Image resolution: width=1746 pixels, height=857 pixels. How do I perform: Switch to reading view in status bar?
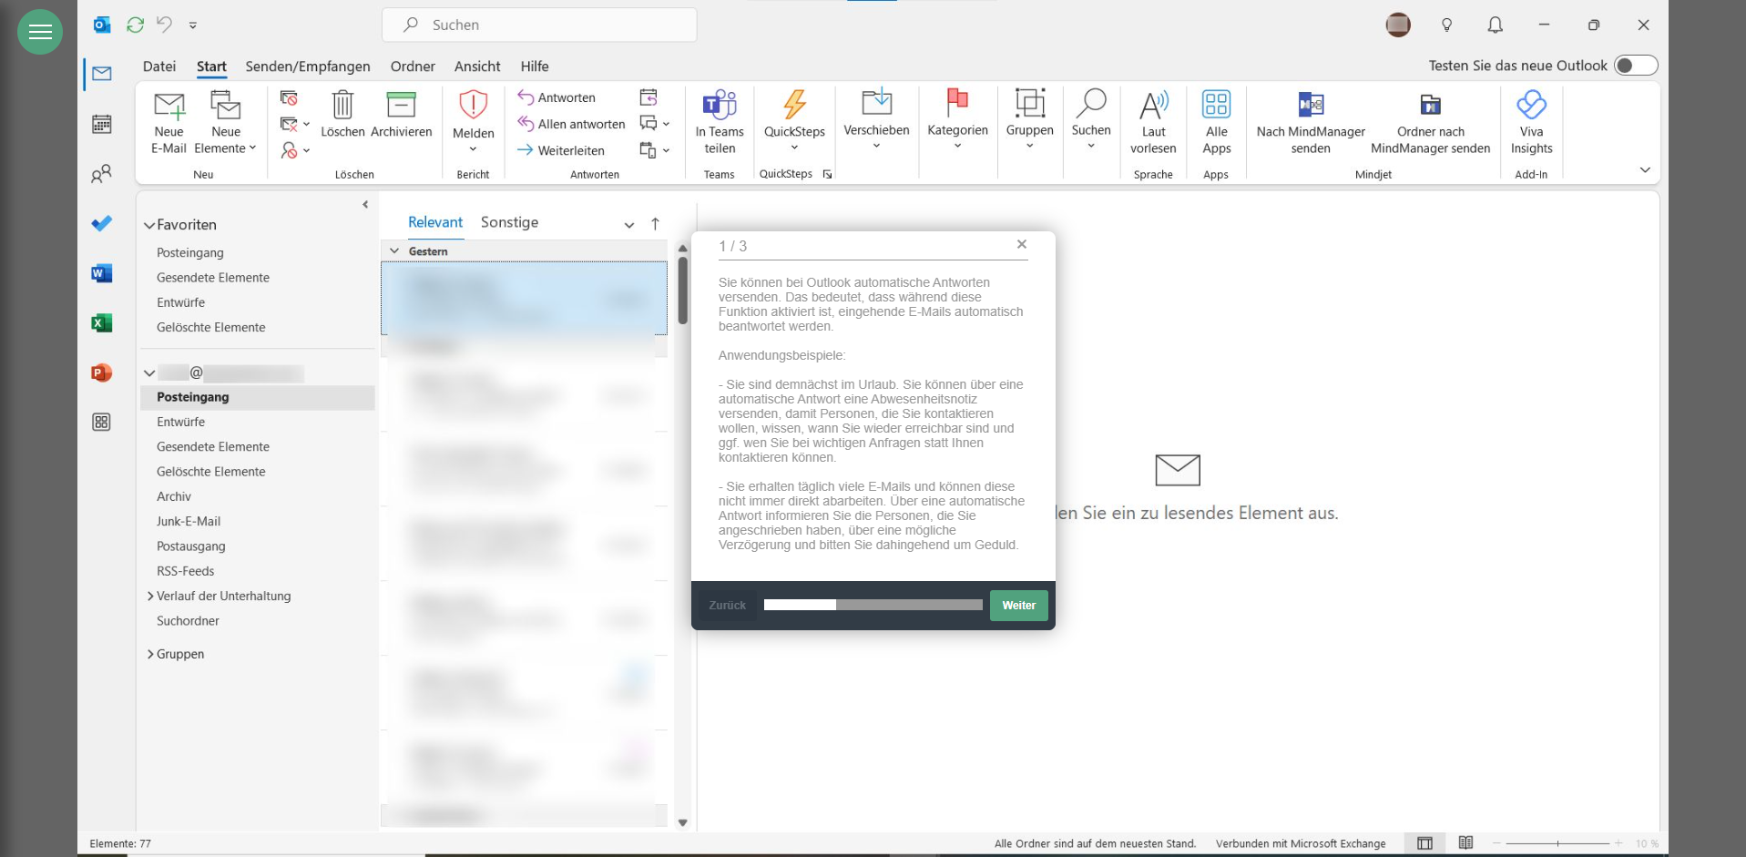(x=1465, y=843)
